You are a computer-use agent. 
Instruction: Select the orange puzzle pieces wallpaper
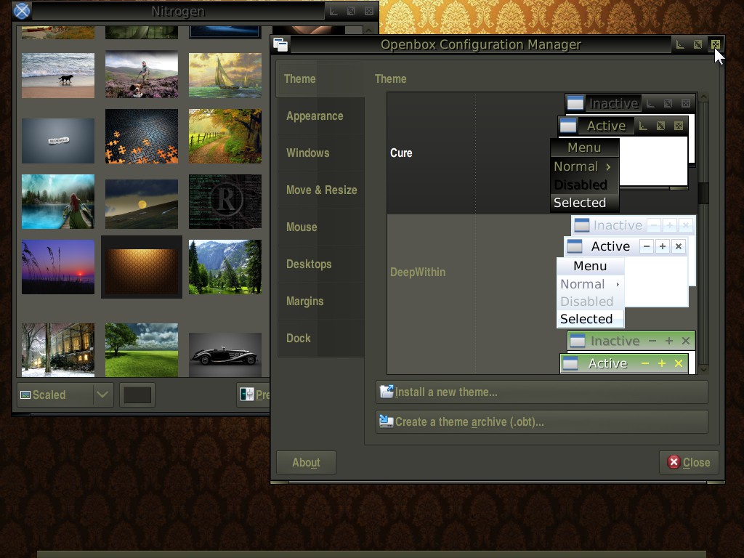click(x=142, y=136)
